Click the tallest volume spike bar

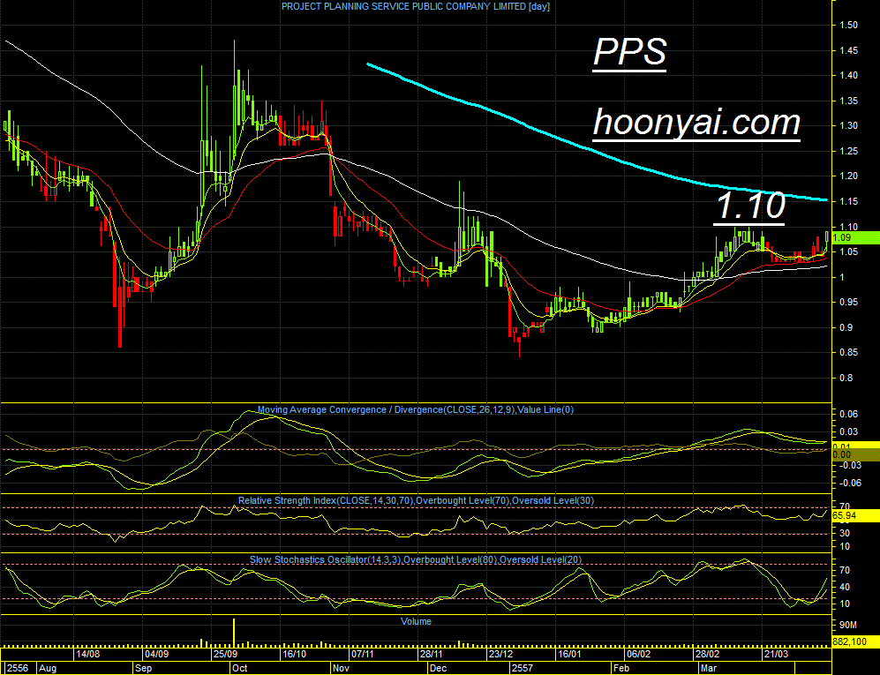coord(234,632)
